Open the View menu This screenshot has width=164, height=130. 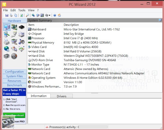(31, 10)
